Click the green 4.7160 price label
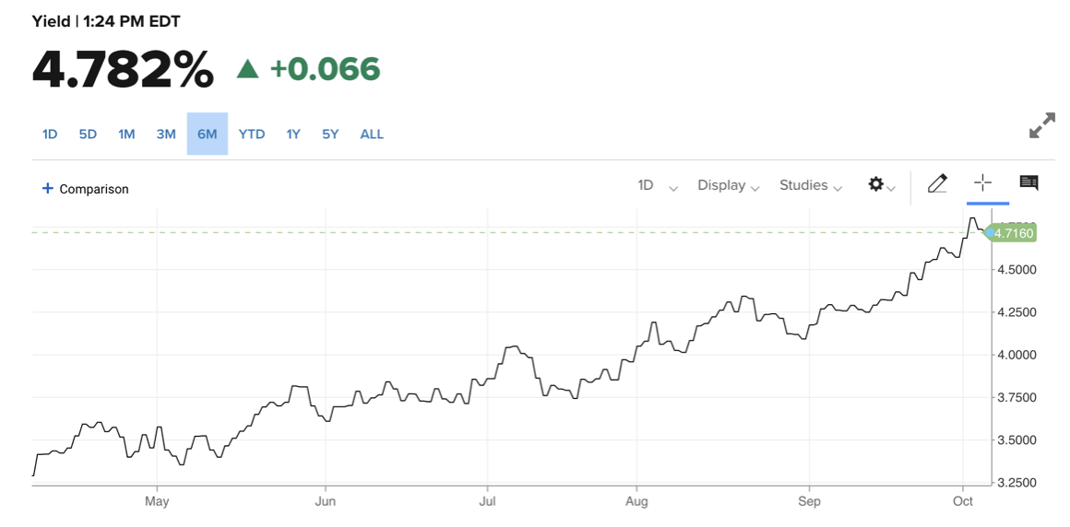This screenshot has height=527, width=1070. (x=1013, y=233)
